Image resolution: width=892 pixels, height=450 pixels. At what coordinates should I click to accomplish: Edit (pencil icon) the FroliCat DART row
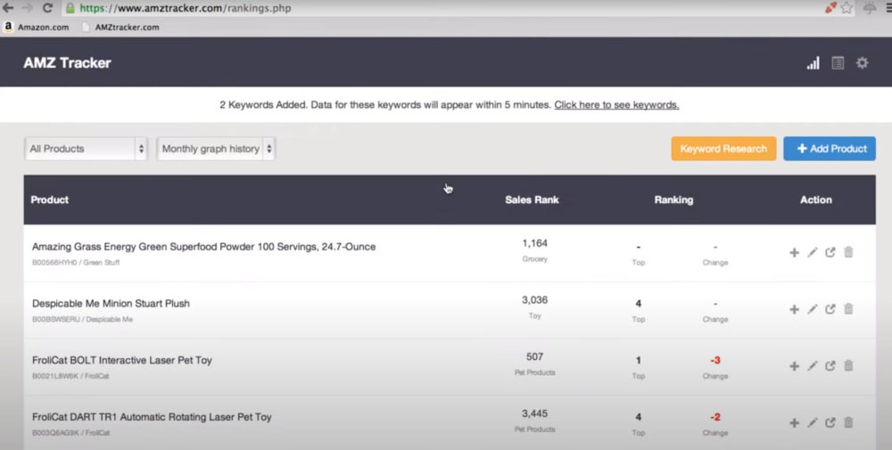[x=813, y=422]
